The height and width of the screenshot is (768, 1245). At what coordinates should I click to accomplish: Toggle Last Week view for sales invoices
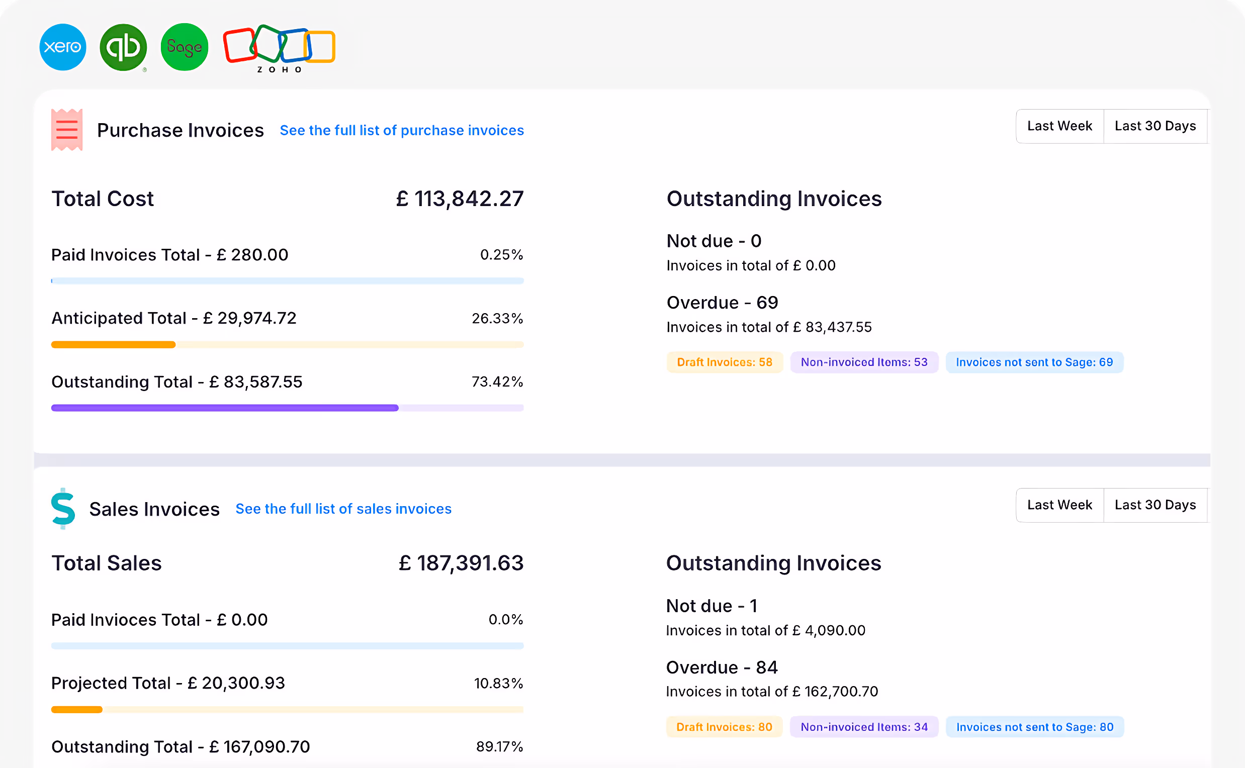[1059, 505]
